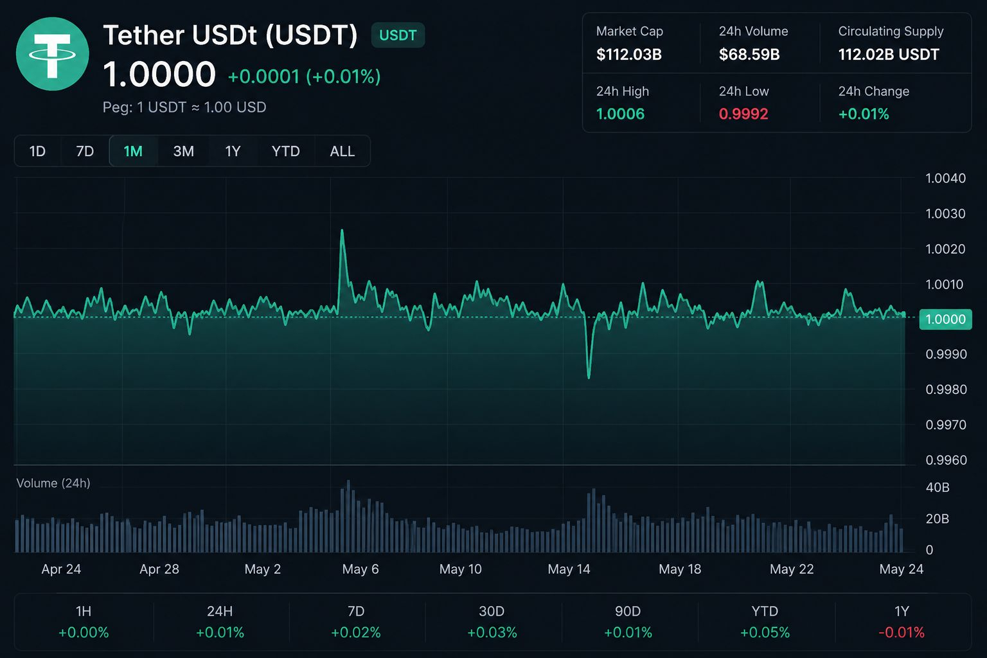Click the 24h Volume value $68.59B
This screenshot has height=658, width=987.
pos(749,55)
